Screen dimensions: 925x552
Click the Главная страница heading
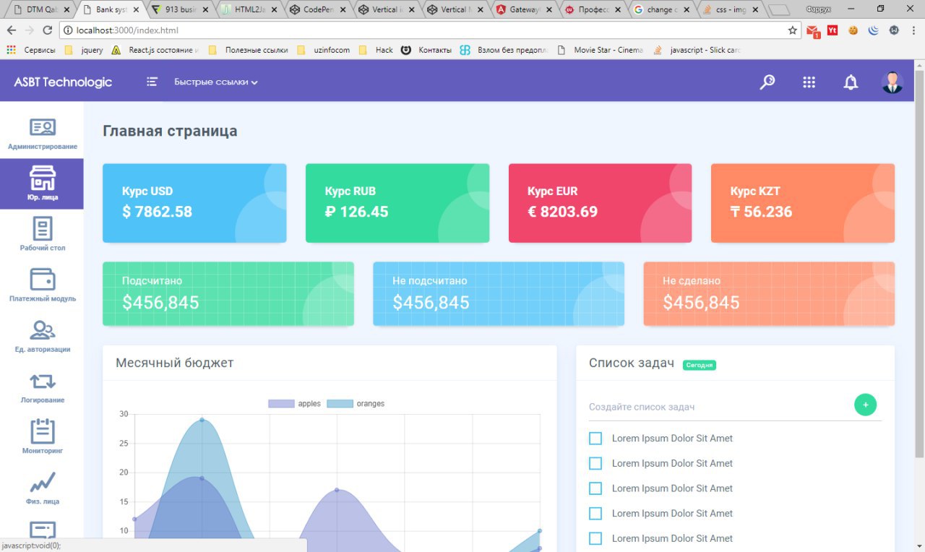coord(170,131)
